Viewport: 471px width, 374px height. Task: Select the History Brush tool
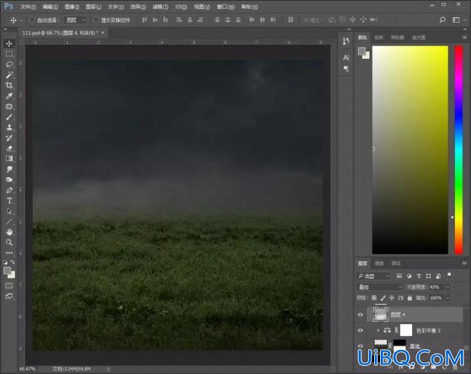click(9, 138)
